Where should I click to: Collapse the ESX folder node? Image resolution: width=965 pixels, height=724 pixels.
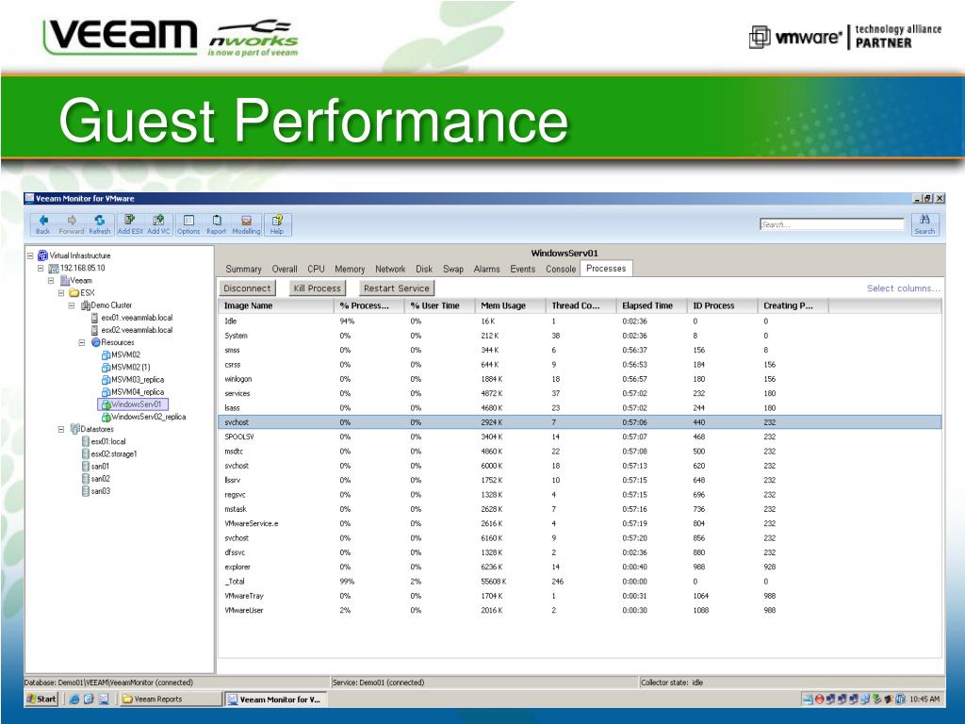61,293
